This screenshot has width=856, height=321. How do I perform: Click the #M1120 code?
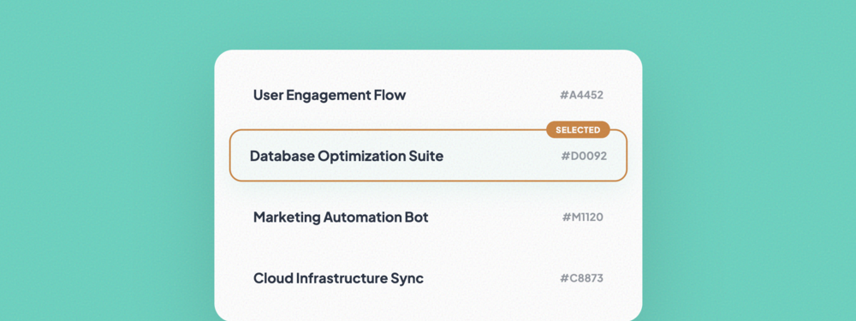(582, 217)
